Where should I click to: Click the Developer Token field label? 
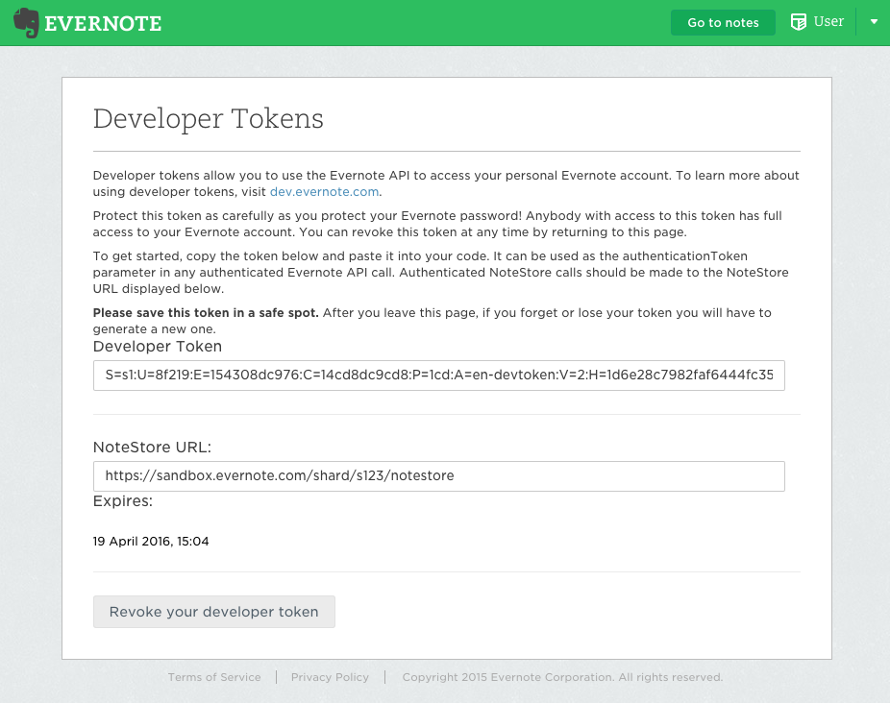(158, 347)
